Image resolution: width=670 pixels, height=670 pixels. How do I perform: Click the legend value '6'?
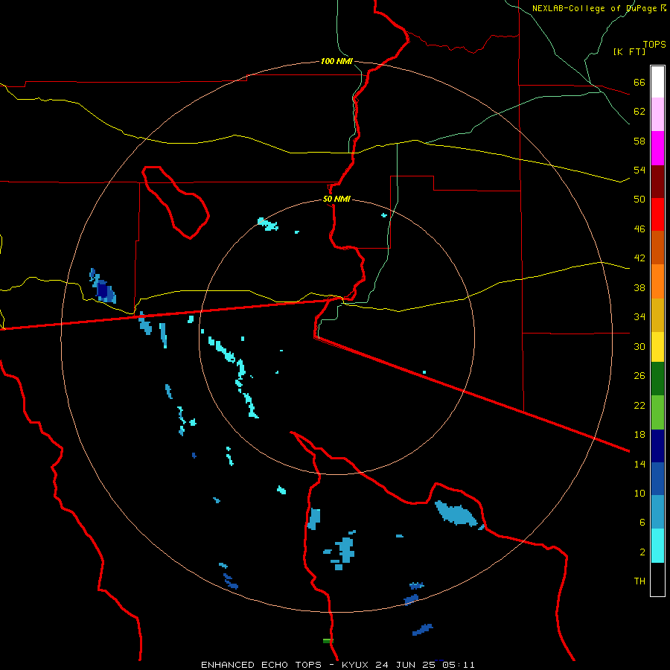pyautogui.click(x=642, y=522)
